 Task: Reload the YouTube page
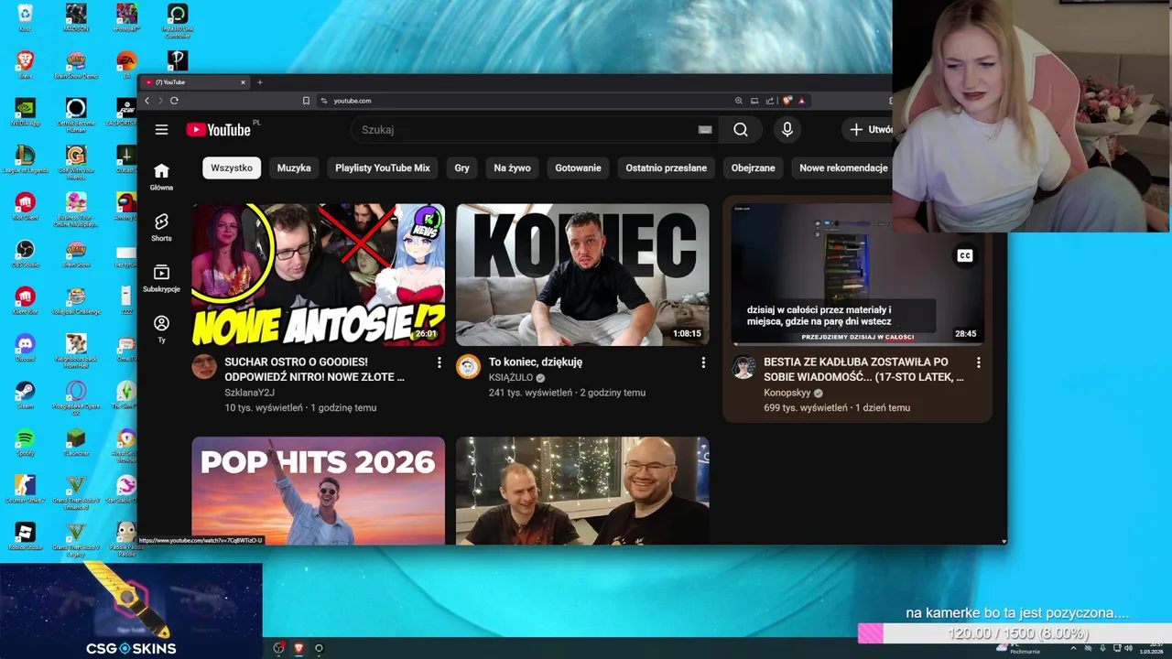click(x=174, y=101)
